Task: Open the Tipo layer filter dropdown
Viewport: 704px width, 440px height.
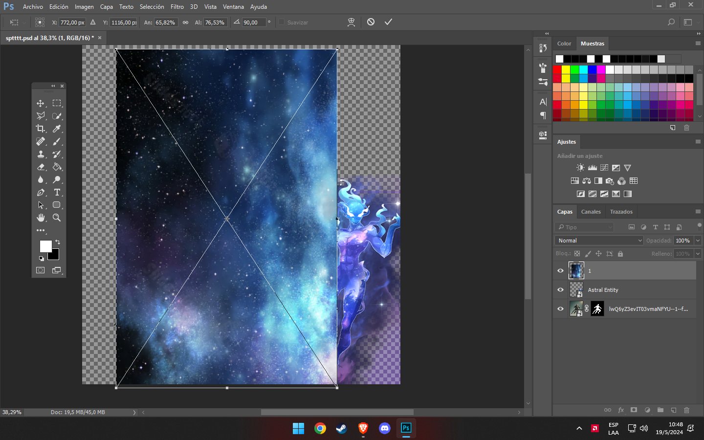Action: coord(584,227)
